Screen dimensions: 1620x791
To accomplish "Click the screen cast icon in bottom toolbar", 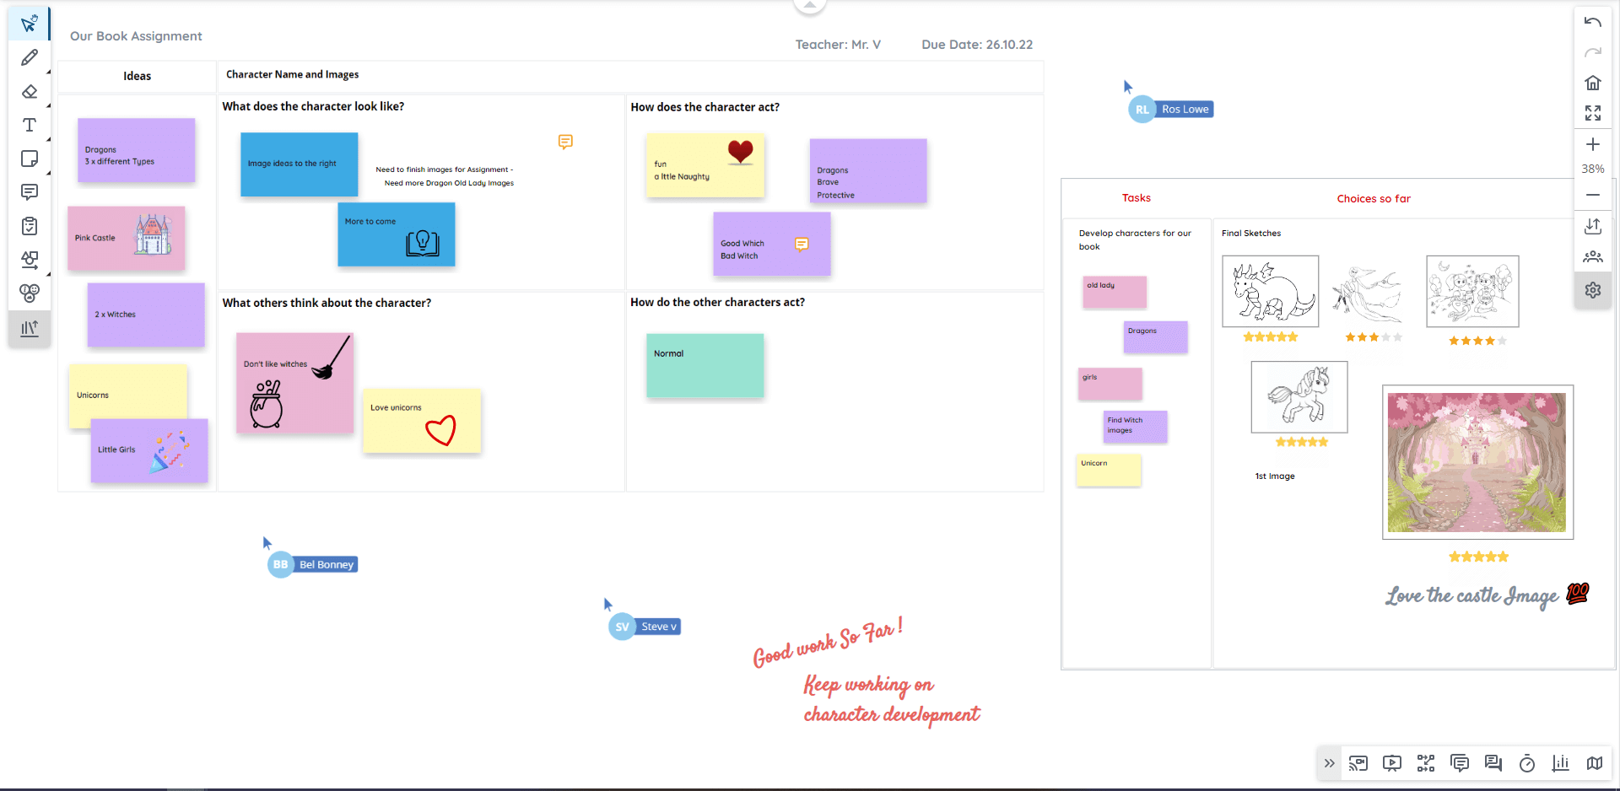I will pyautogui.click(x=1358, y=764).
